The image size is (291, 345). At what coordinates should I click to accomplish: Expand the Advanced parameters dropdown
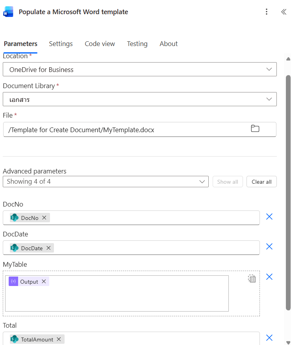106,182
